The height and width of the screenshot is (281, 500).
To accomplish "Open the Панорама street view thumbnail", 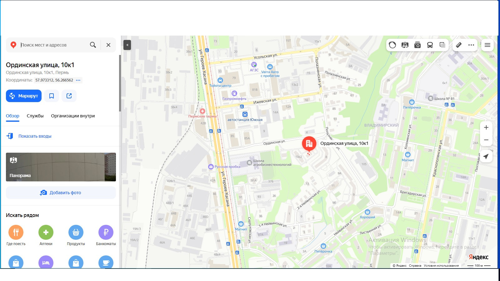I will (61, 167).
